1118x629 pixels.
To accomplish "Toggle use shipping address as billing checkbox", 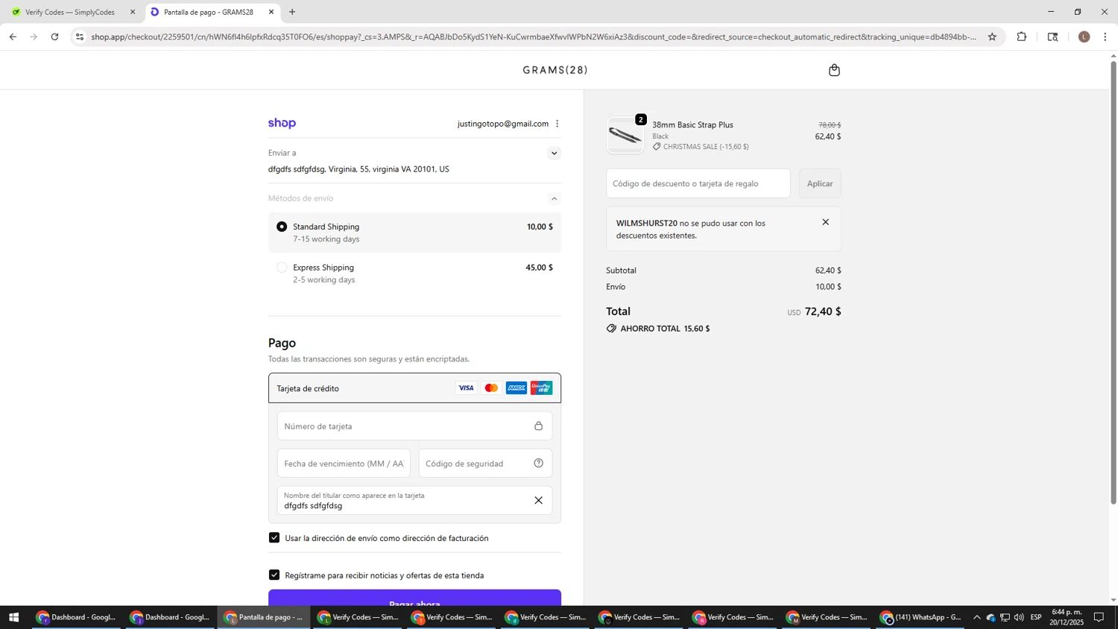I will click(x=274, y=538).
